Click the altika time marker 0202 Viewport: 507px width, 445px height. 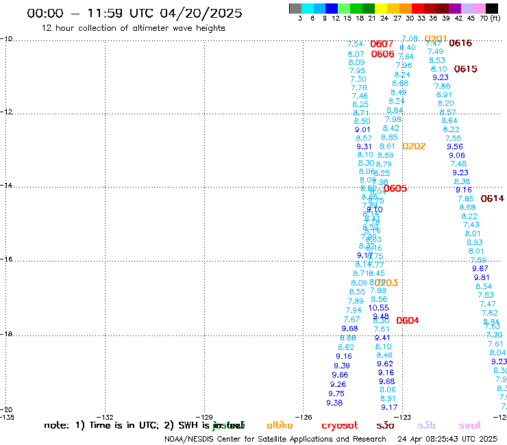click(x=414, y=147)
